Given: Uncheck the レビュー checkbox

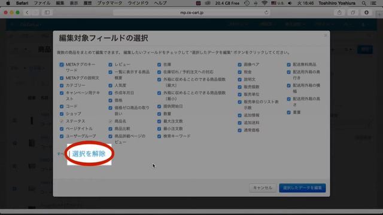Looking at the screenshot, I should (x=110, y=64).
